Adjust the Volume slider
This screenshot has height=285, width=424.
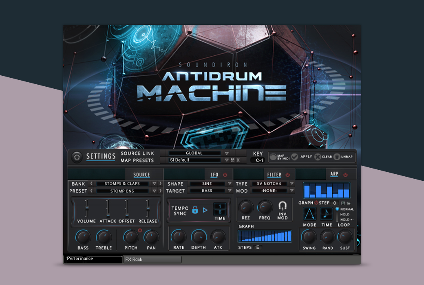click(86, 208)
